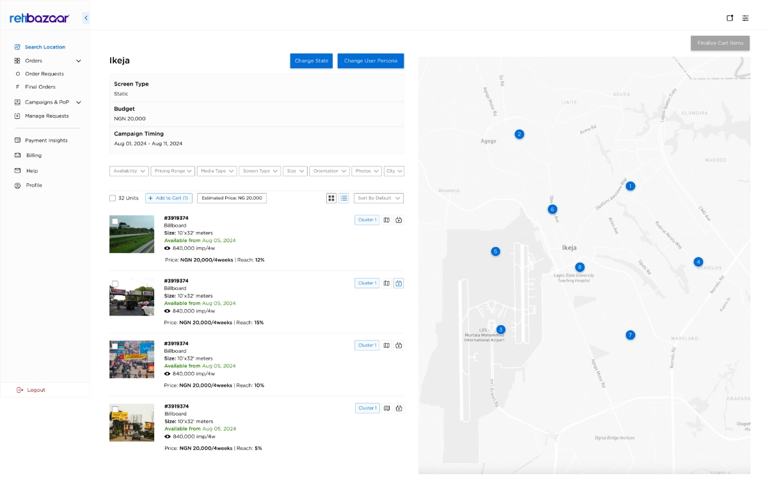Select map marker 1
This screenshot has height=492, width=769.
[x=630, y=186]
